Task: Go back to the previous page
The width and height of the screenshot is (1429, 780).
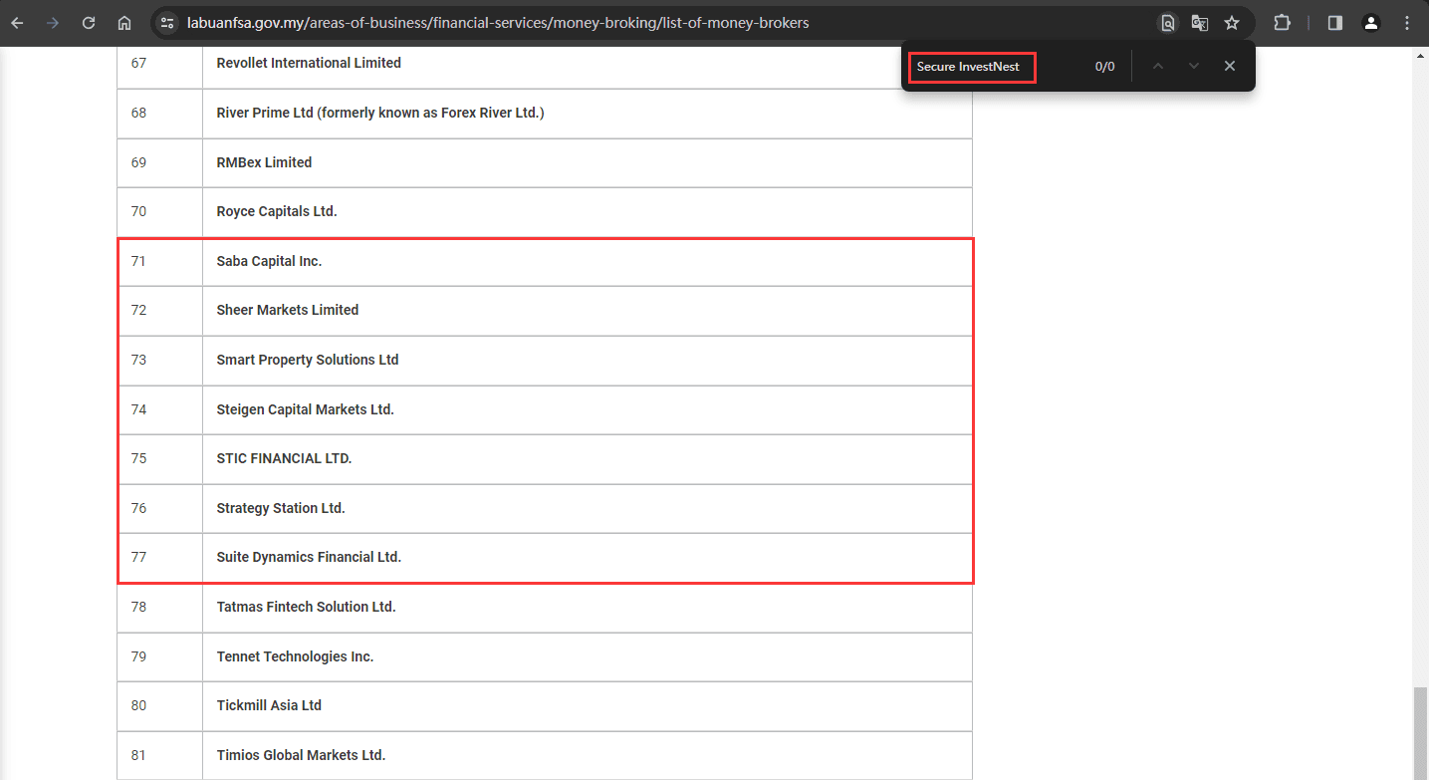Action: pyautogui.click(x=18, y=22)
